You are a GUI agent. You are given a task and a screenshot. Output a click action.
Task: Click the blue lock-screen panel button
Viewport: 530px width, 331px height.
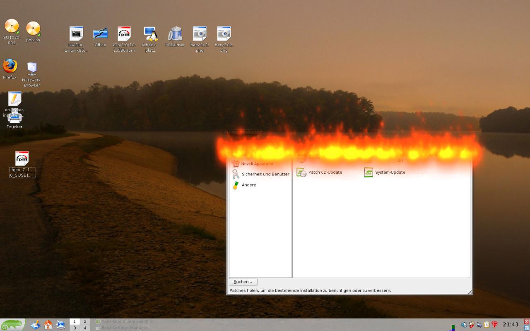click(x=527, y=328)
